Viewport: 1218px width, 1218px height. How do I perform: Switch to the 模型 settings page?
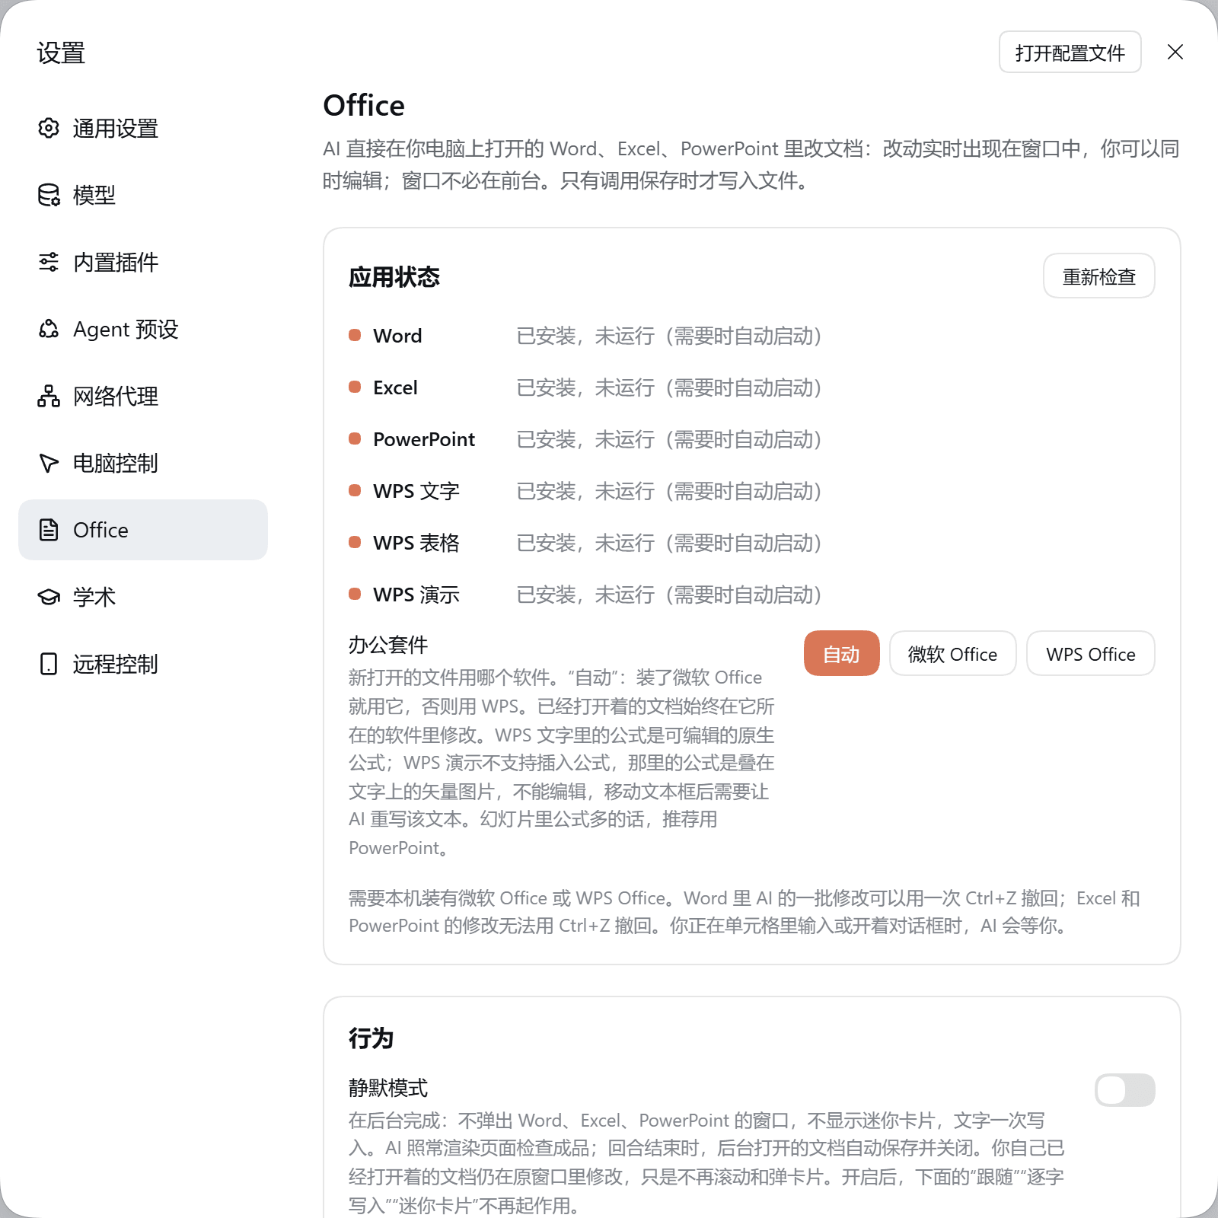(x=143, y=195)
